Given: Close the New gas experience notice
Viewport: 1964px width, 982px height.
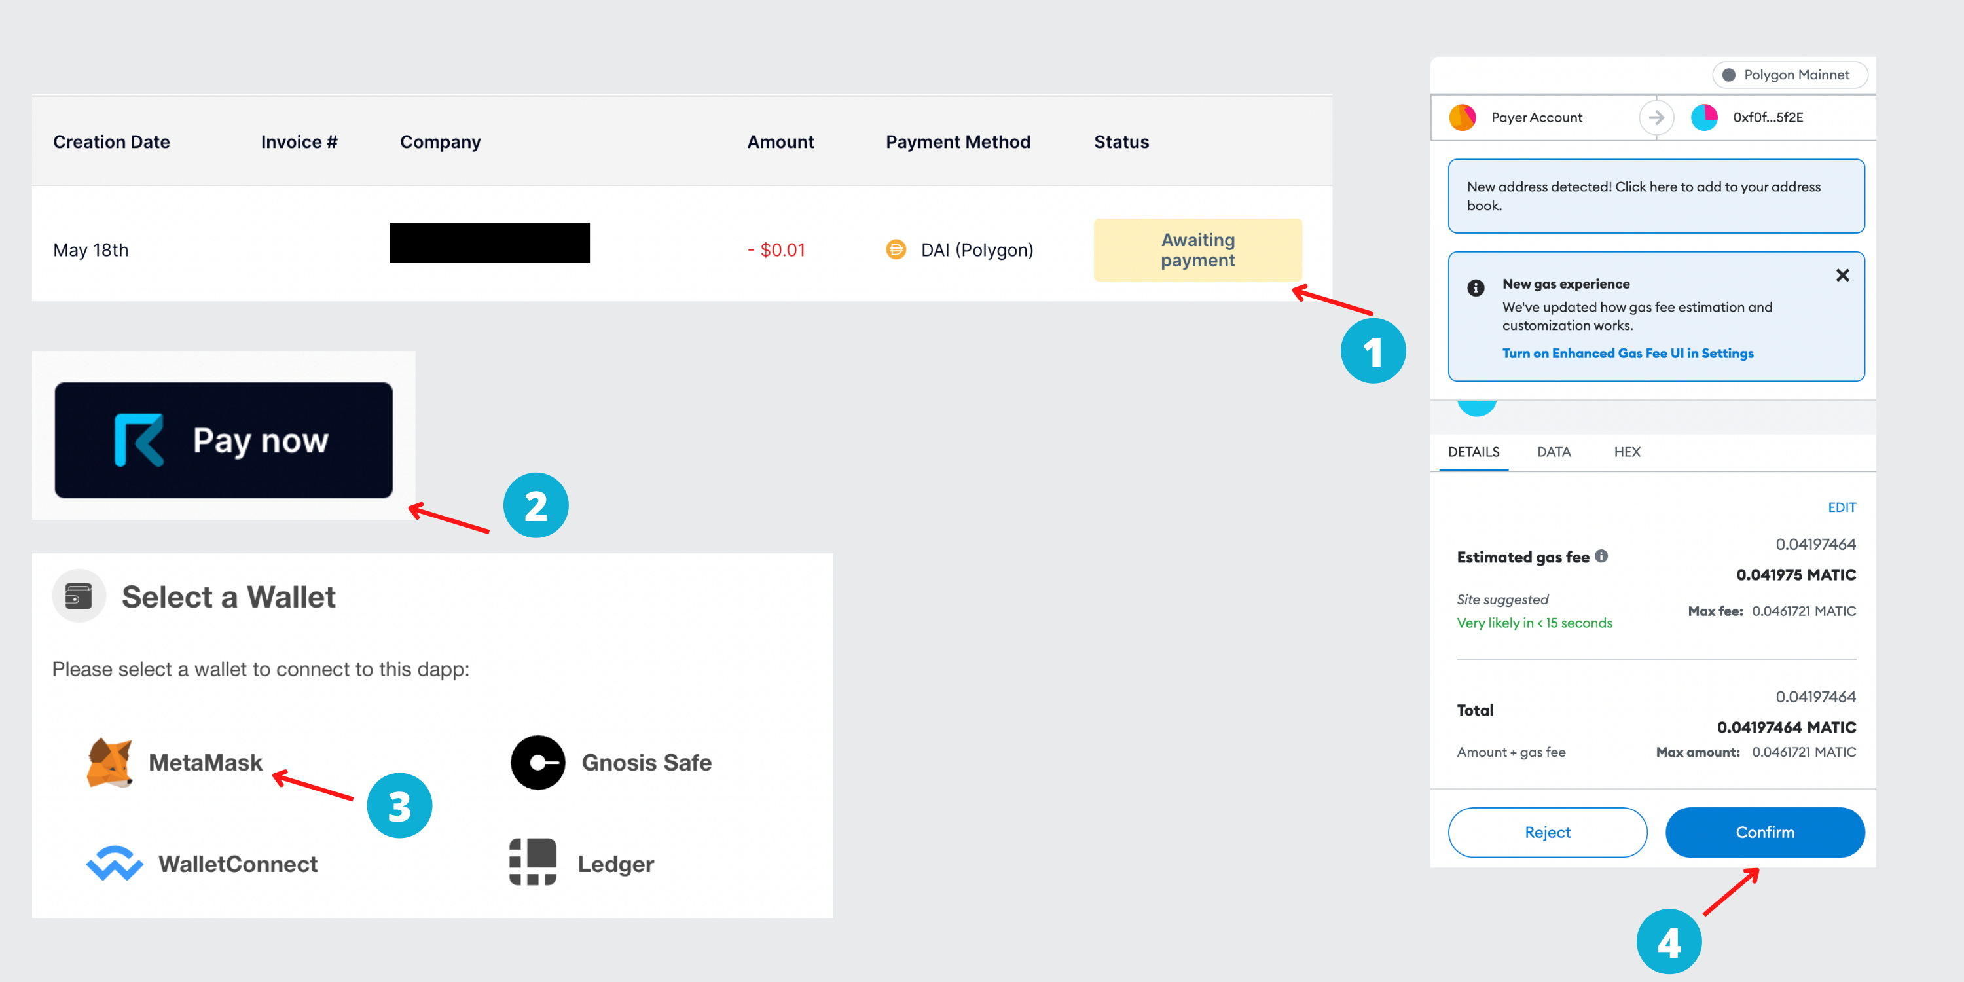Looking at the screenshot, I should coord(1842,275).
